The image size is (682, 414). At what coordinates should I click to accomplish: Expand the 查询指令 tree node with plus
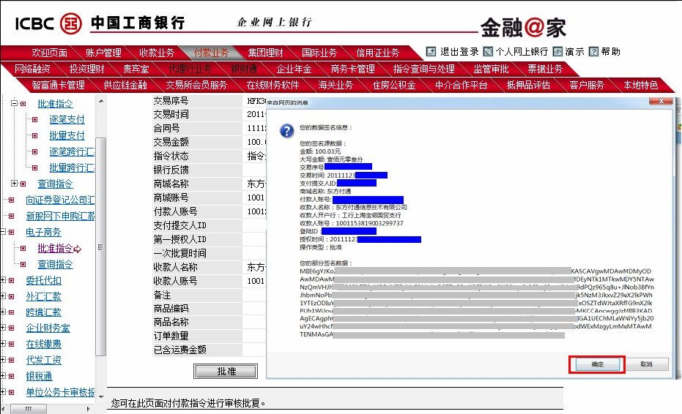point(14,184)
